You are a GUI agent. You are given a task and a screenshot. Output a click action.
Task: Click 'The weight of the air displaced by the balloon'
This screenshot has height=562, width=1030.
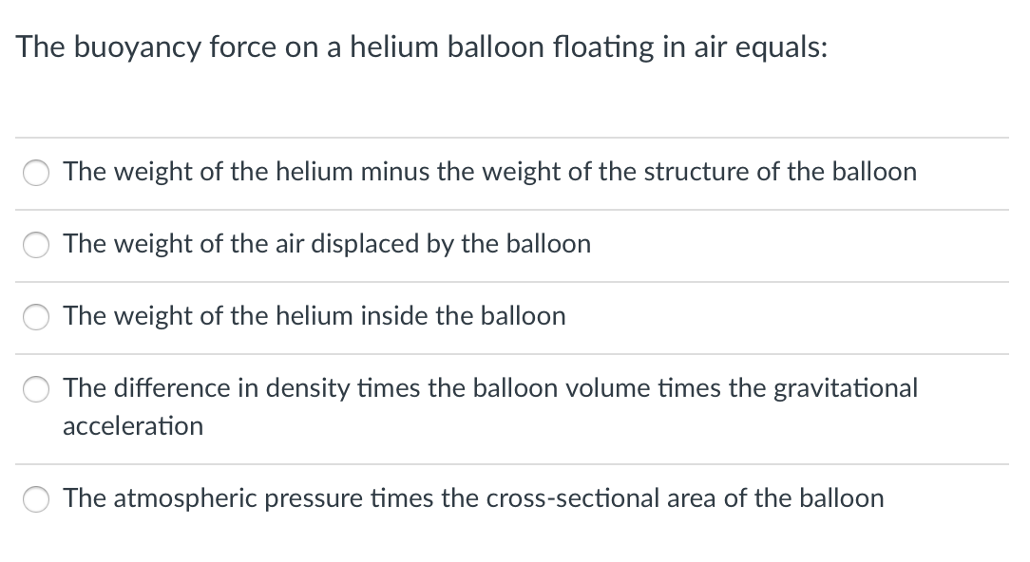pos(326,245)
